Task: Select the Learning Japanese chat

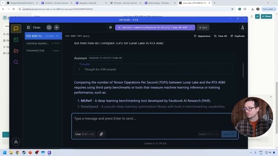Action: pos(43,43)
